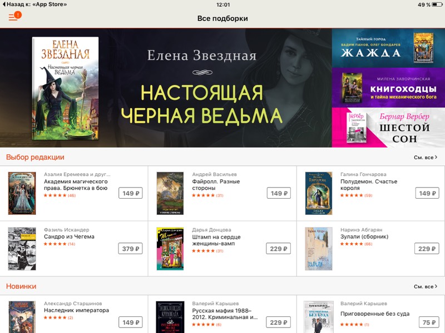Tap the battery status icon

click(437, 4)
